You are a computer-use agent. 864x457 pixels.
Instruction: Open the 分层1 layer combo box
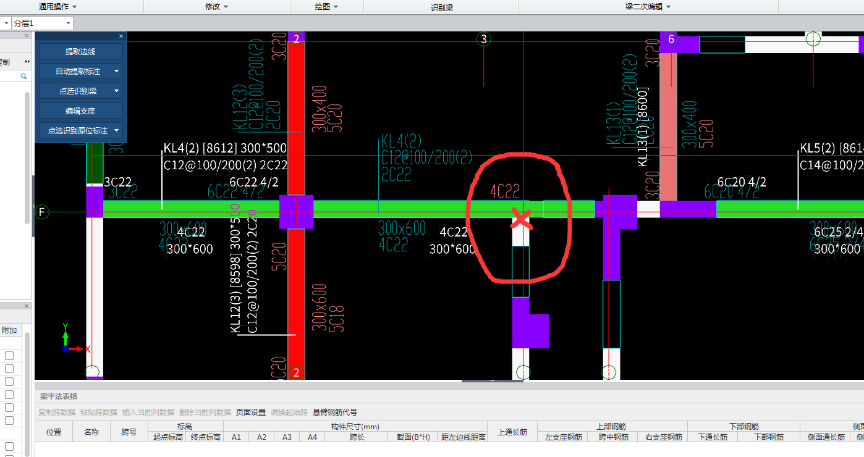click(42, 23)
